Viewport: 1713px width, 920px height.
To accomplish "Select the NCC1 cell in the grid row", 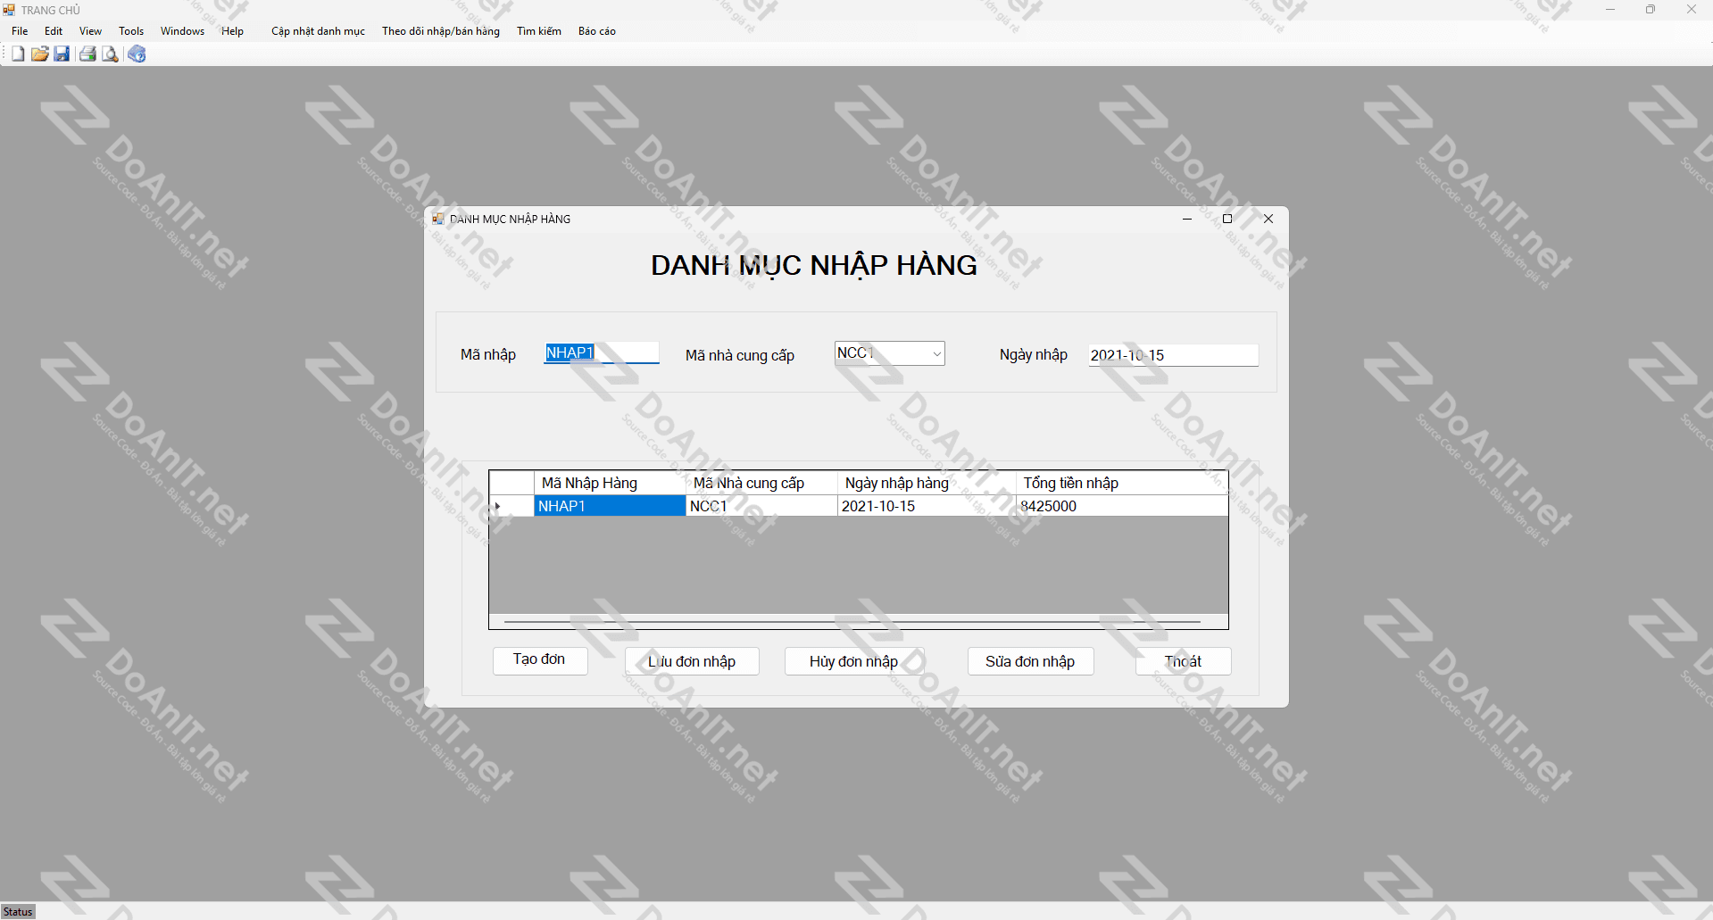I will [x=761, y=506].
